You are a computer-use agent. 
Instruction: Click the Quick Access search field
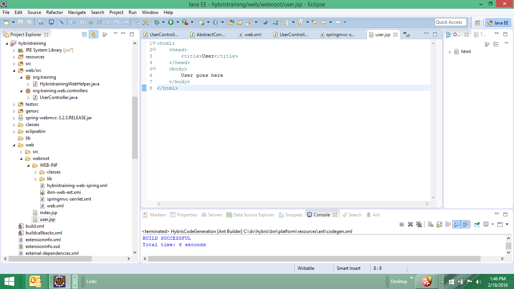coord(450,22)
